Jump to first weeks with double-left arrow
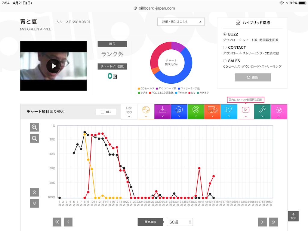The width and height of the screenshot is (308, 231). coord(57,222)
